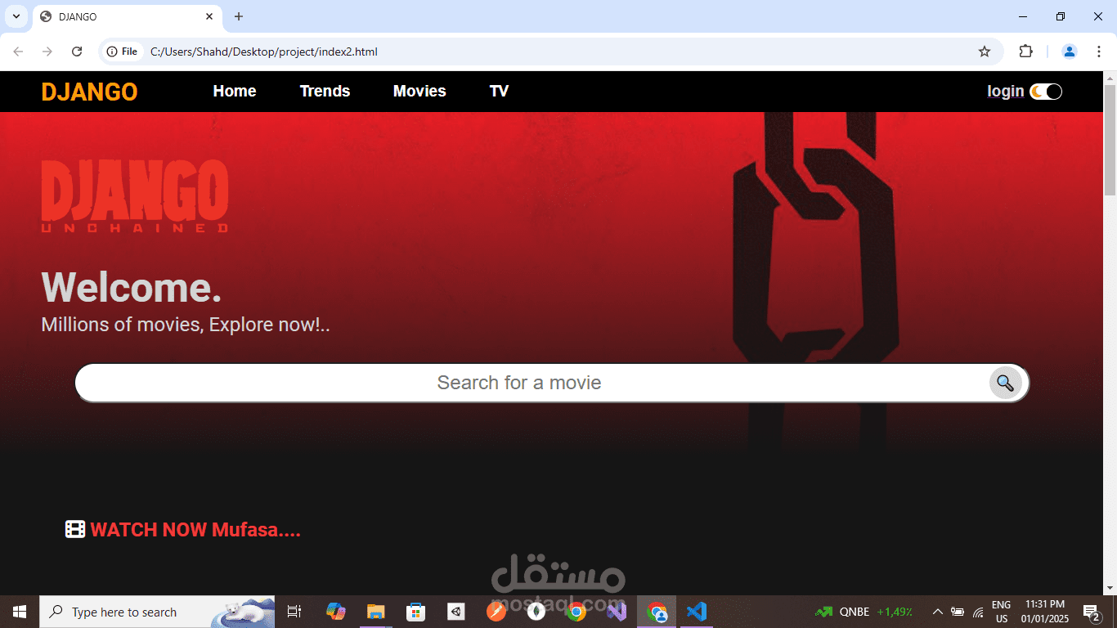Expand the tab search dropdown arrow
Image resolution: width=1117 pixels, height=628 pixels.
(16, 16)
